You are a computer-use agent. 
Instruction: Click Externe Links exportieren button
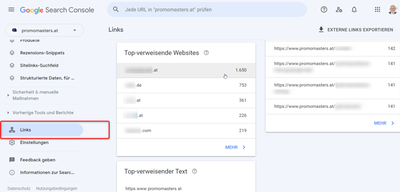coord(356,30)
